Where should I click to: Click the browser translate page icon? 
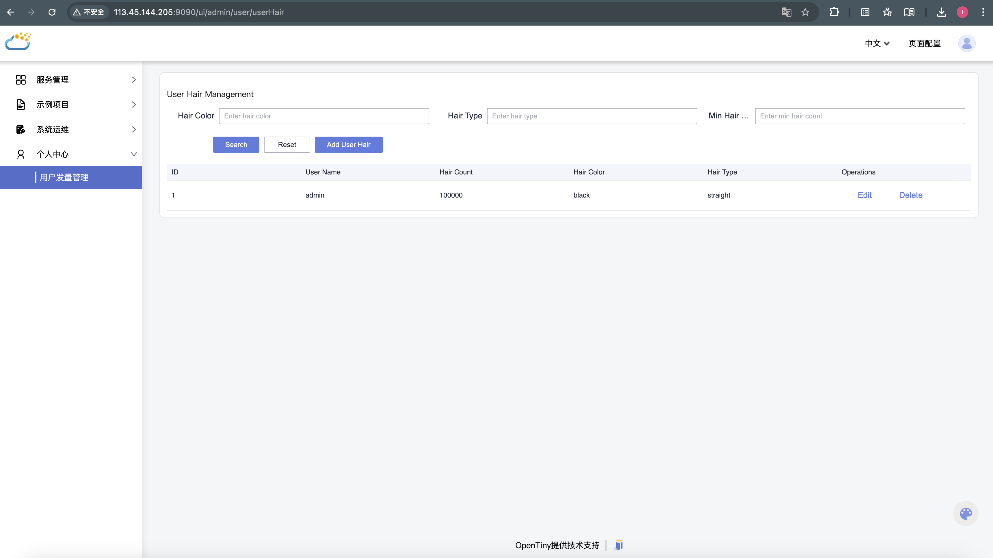pos(786,12)
